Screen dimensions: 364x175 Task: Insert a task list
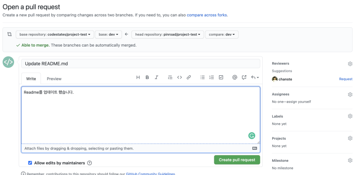click(x=221, y=78)
